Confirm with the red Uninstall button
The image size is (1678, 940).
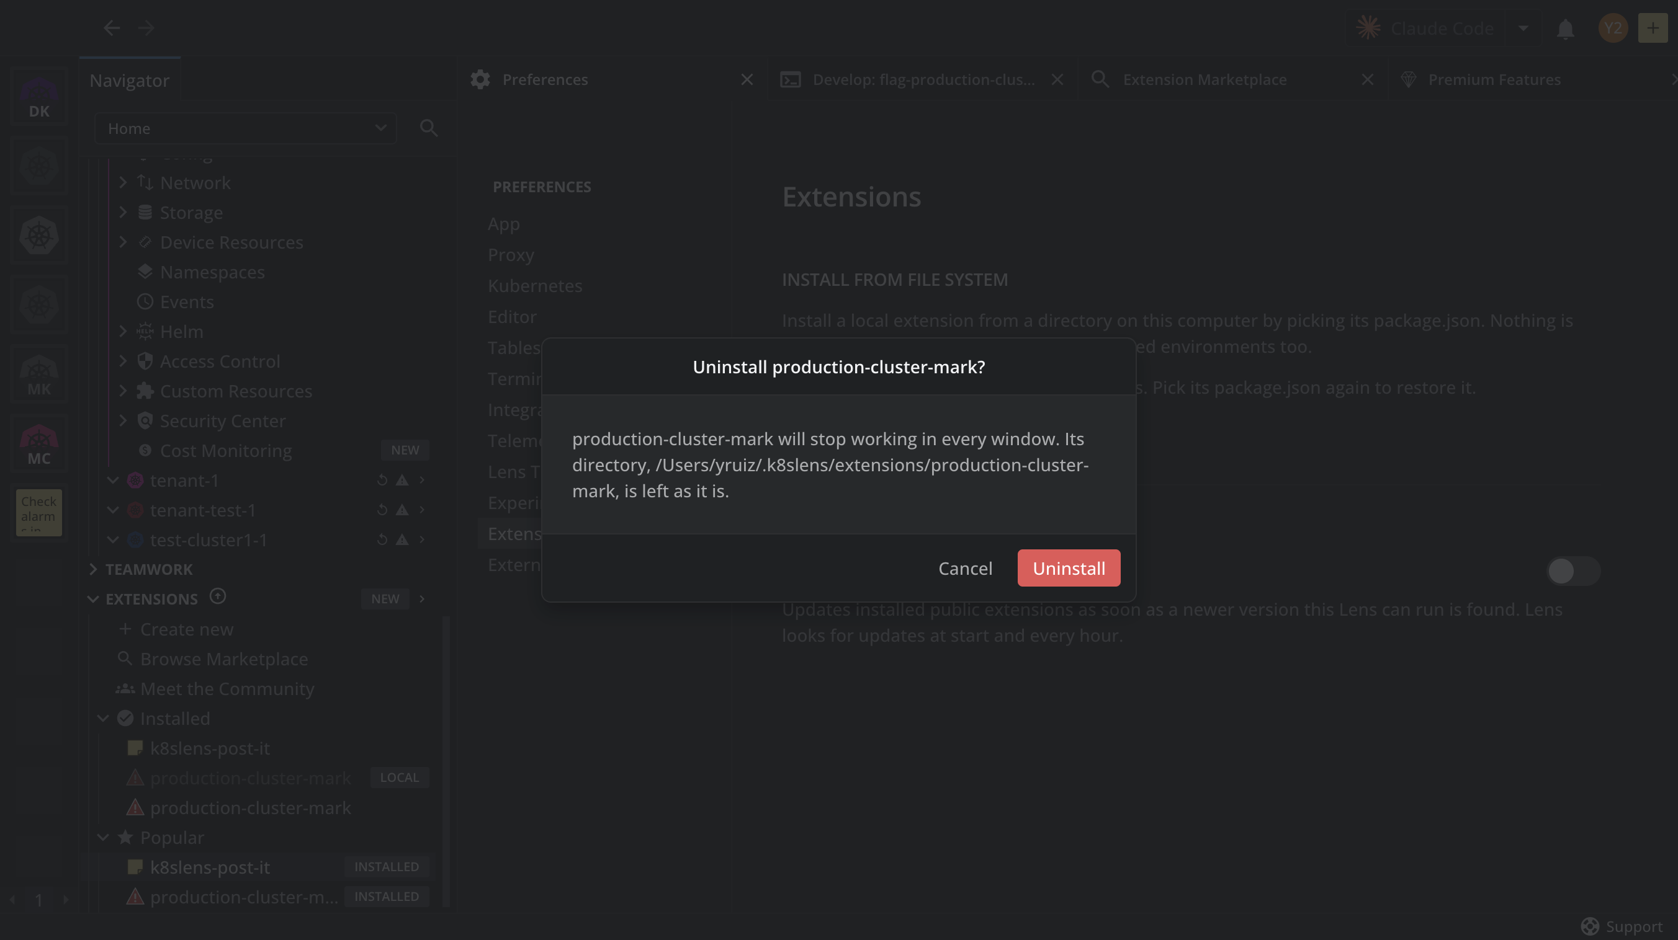click(x=1068, y=569)
